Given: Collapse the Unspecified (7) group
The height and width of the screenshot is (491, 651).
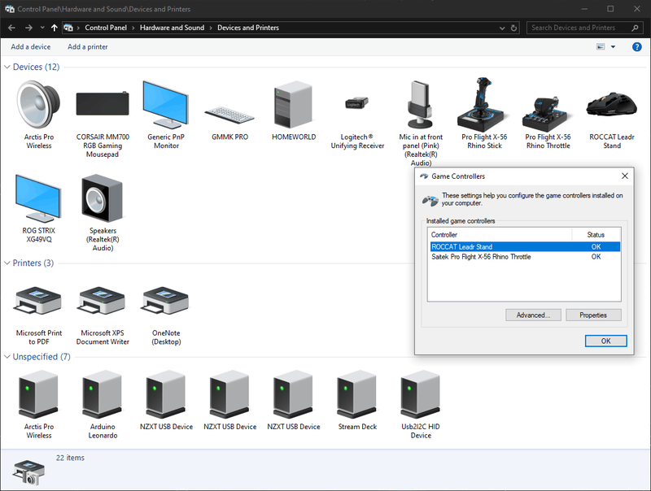Looking at the screenshot, I should point(7,357).
